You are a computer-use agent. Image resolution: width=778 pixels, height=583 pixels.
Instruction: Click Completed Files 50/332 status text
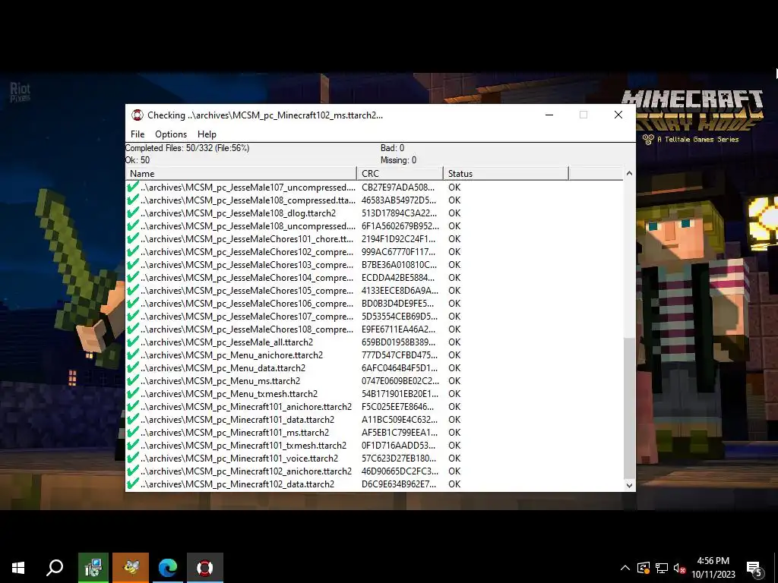point(187,148)
